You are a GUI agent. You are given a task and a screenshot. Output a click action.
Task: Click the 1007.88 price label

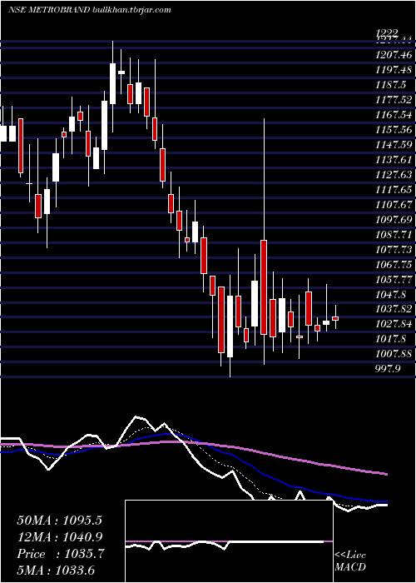394,354
